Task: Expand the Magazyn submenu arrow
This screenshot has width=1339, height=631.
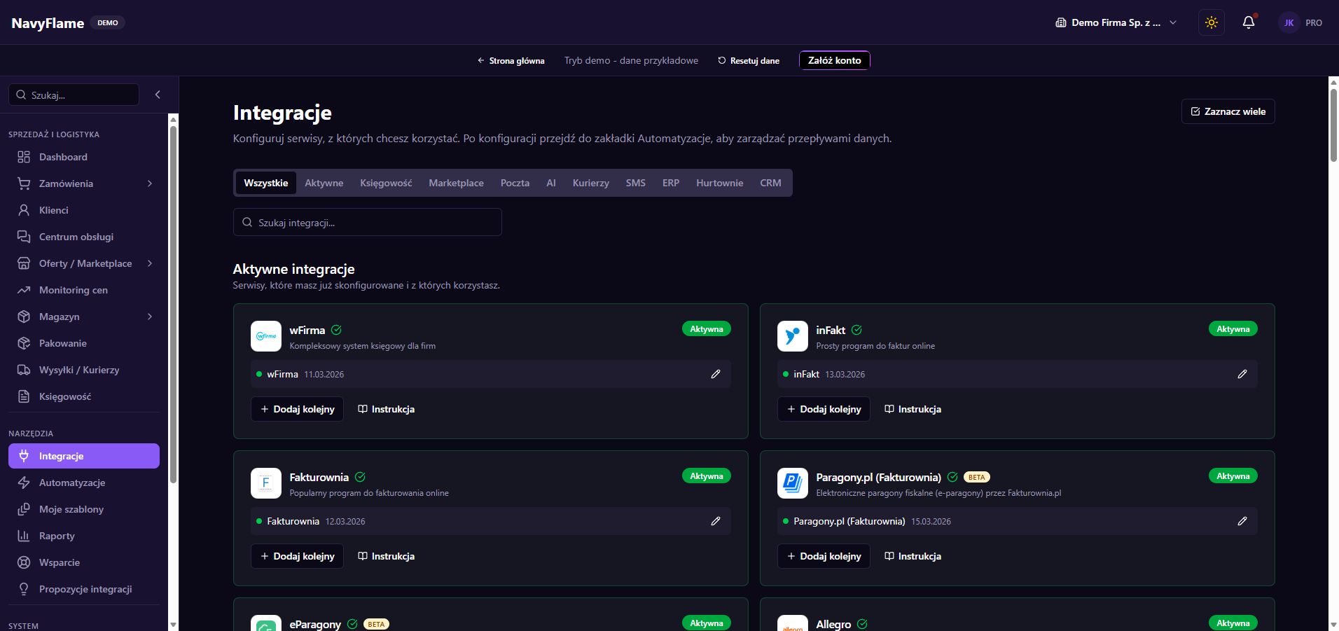Action: click(x=150, y=317)
